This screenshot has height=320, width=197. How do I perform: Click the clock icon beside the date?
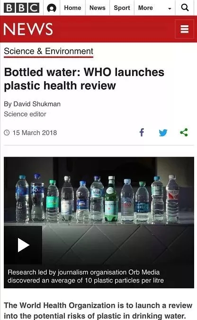tap(7, 132)
